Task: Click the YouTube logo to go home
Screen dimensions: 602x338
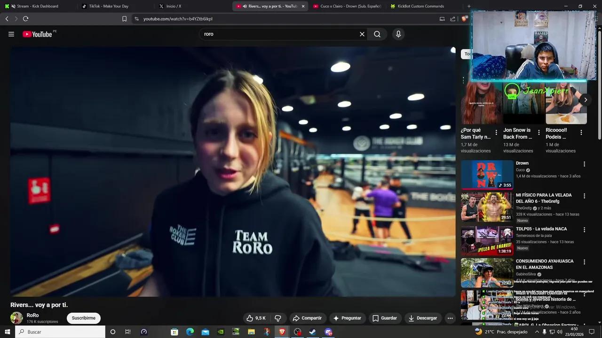Action: coord(38,34)
